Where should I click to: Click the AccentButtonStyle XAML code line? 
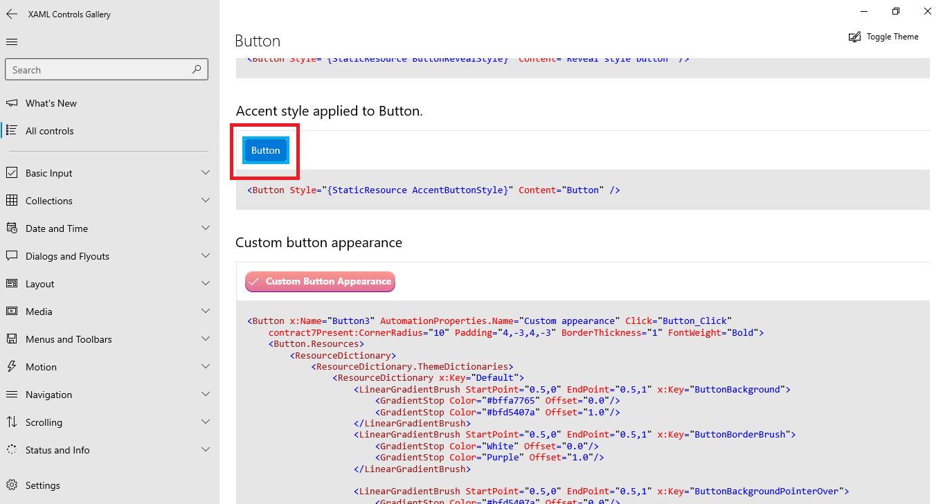pyautogui.click(x=433, y=190)
